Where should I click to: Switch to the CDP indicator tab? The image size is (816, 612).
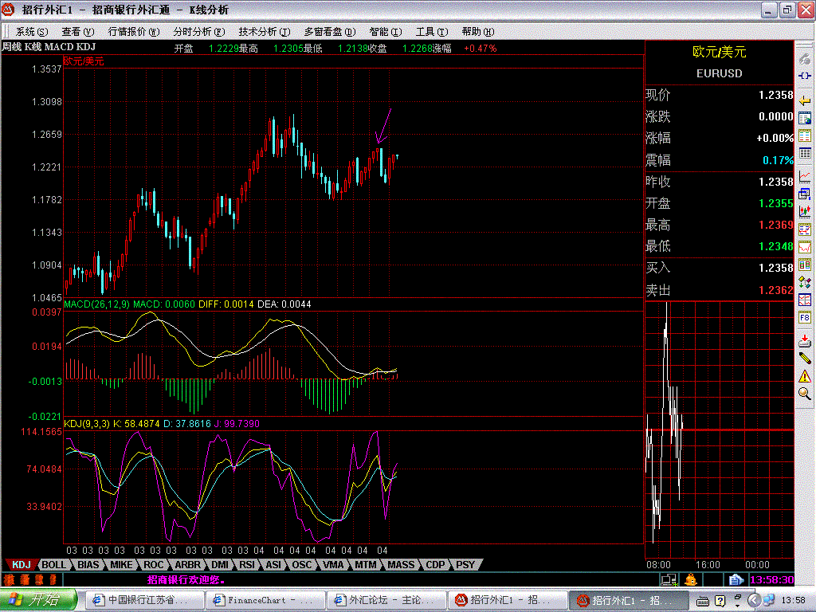pyautogui.click(x=436, y=565)
